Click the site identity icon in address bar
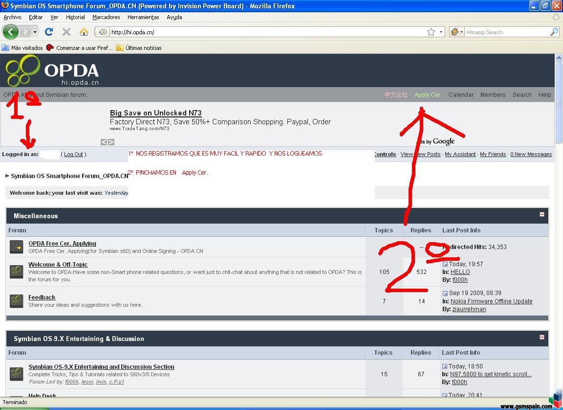Image resolution: width=563 pixels, height=410 pixels. (x=103, y=32)
